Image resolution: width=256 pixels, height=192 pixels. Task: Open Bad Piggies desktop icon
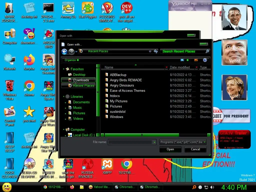coord(88,10)
